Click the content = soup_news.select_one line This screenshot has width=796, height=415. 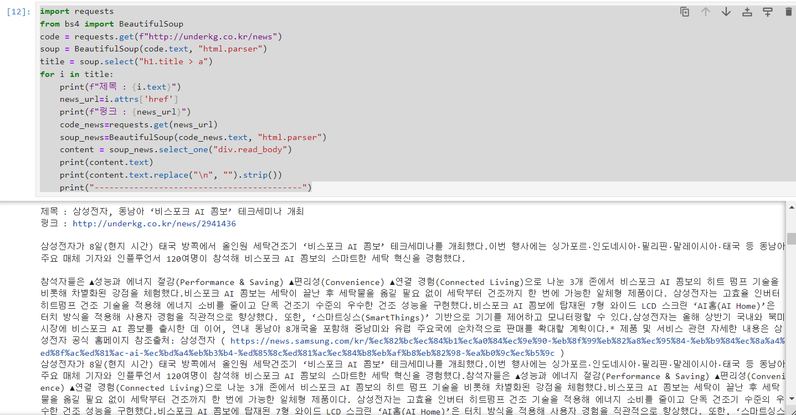click(176, 149)
